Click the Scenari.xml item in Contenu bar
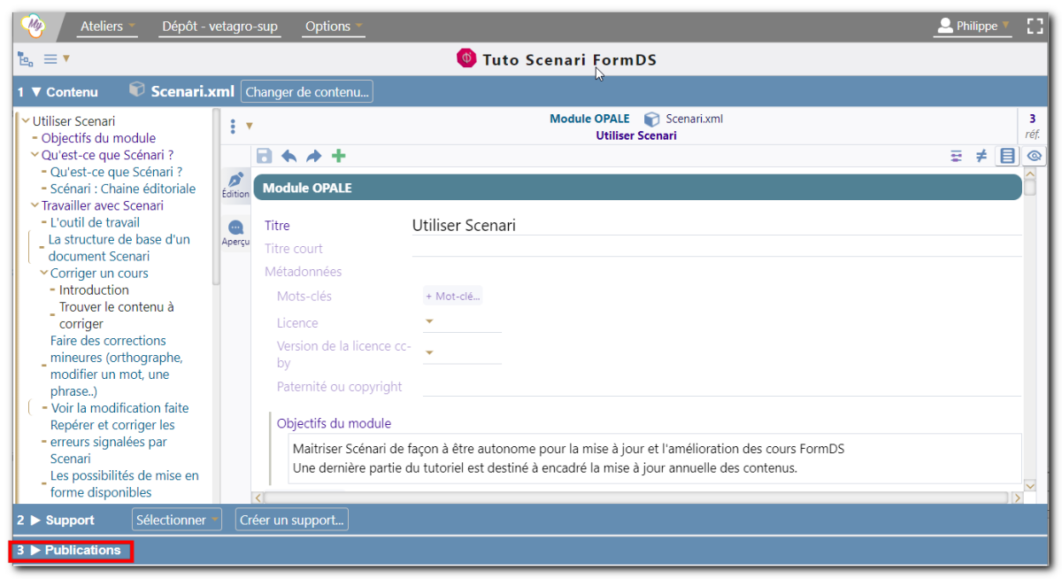The image size is (1062, 579). [x=181, y=91]
